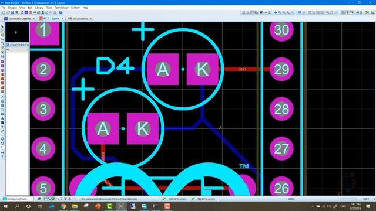Open Google Chrome from taskbar
This screenshot has width=376, height=211.
pos(63,206)
